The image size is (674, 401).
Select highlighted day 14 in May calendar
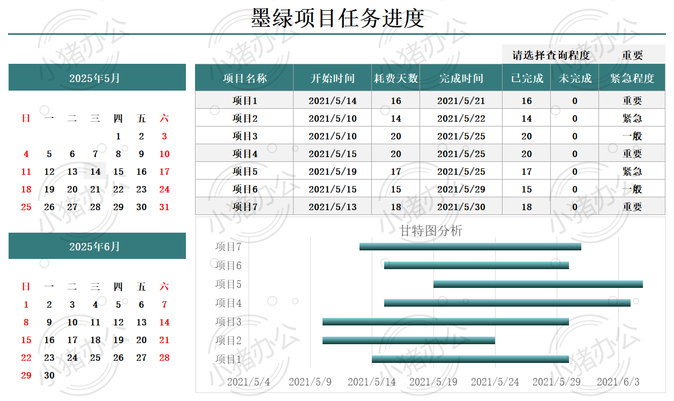click(x=95, y=172)
